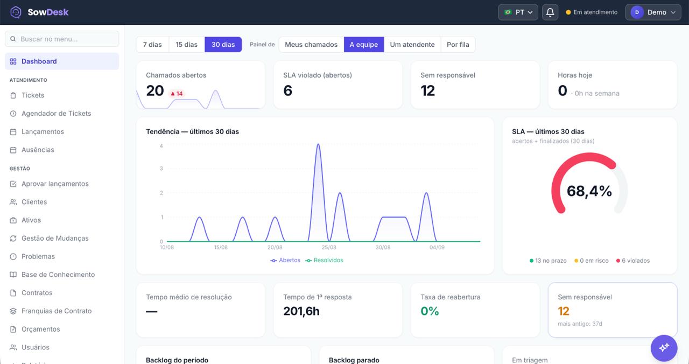This screenshot has height=364, width=689.
Task: Open the orange Sem responsável 12 card
Action: point(613,310)
